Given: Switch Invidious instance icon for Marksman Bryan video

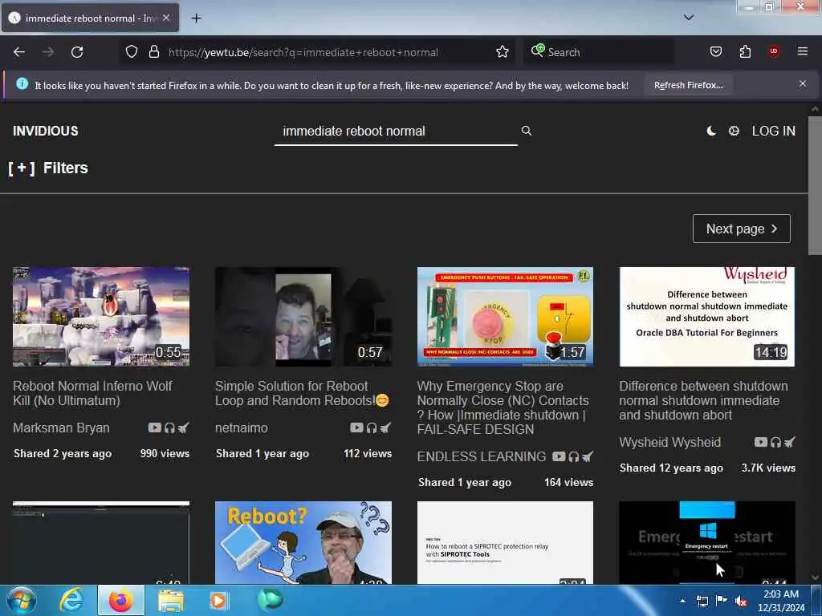Looking at the screenshot, I should click(x=184, y=428).
